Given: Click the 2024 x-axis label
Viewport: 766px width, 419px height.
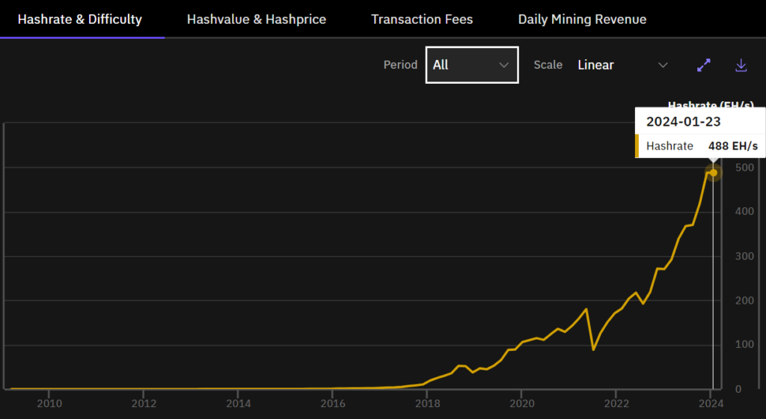Looking at the screenshot, I should (x=711, y=403).
